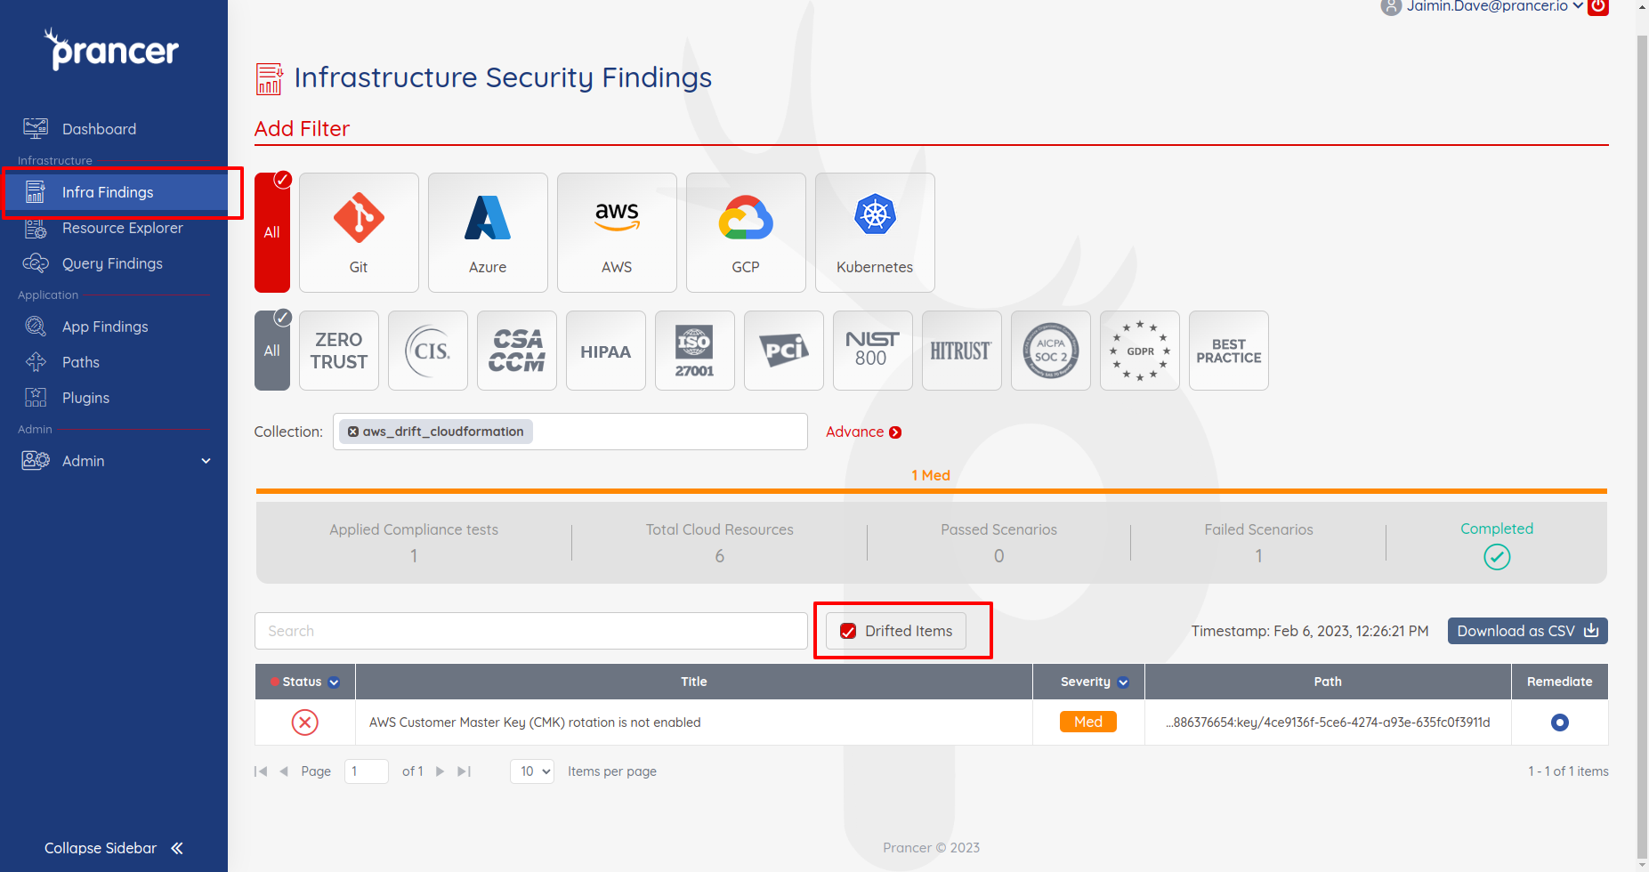Click the red power logout button

[x=1598, y=6]
